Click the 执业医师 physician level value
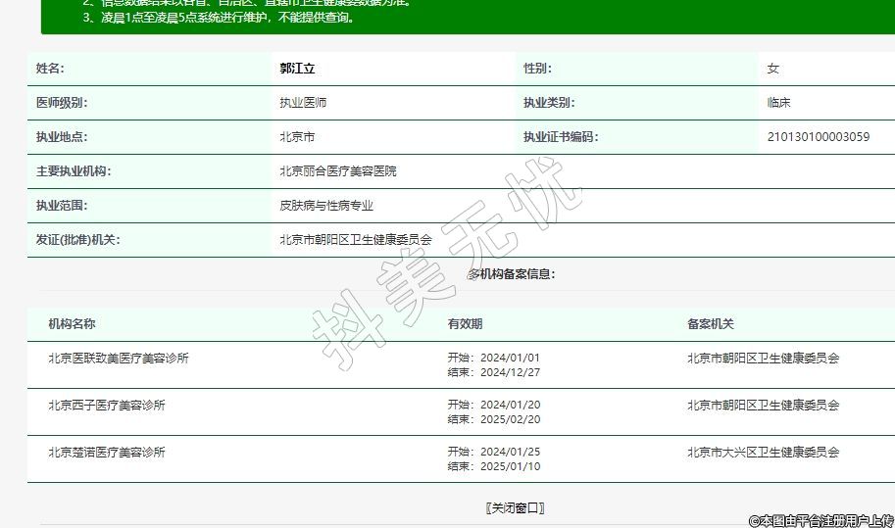The width and height of the screenshot is (895, 528). coord(303,103)
